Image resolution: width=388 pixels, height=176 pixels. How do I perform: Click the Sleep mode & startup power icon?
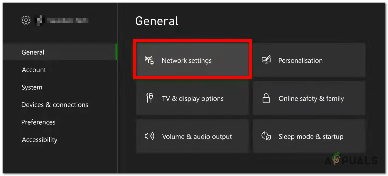tap(267, 136)
